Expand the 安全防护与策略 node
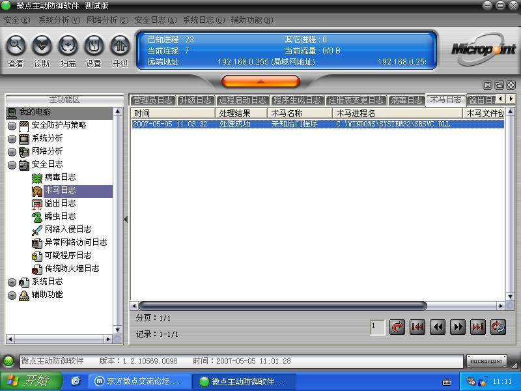 [x=12, y=126]
